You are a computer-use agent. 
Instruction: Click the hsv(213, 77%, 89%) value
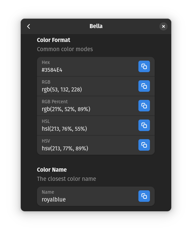coord(65,148)
